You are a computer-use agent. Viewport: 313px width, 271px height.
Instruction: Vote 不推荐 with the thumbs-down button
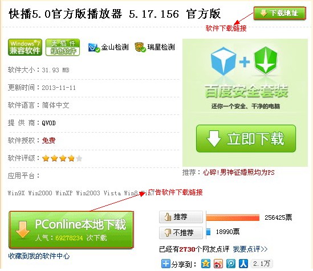tap(181, 232)
